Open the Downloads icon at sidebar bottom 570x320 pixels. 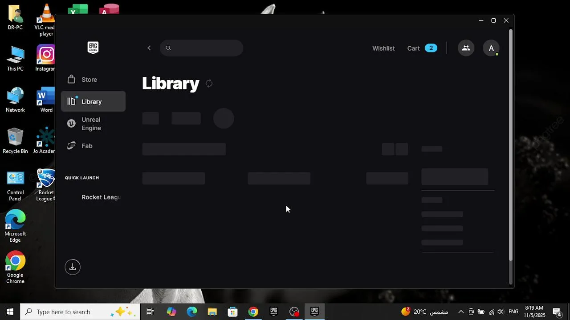click(x=73, y=267)
